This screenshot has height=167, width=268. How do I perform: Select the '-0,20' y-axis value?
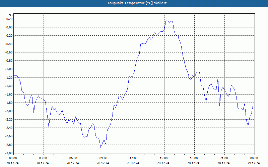pos(9,36)
